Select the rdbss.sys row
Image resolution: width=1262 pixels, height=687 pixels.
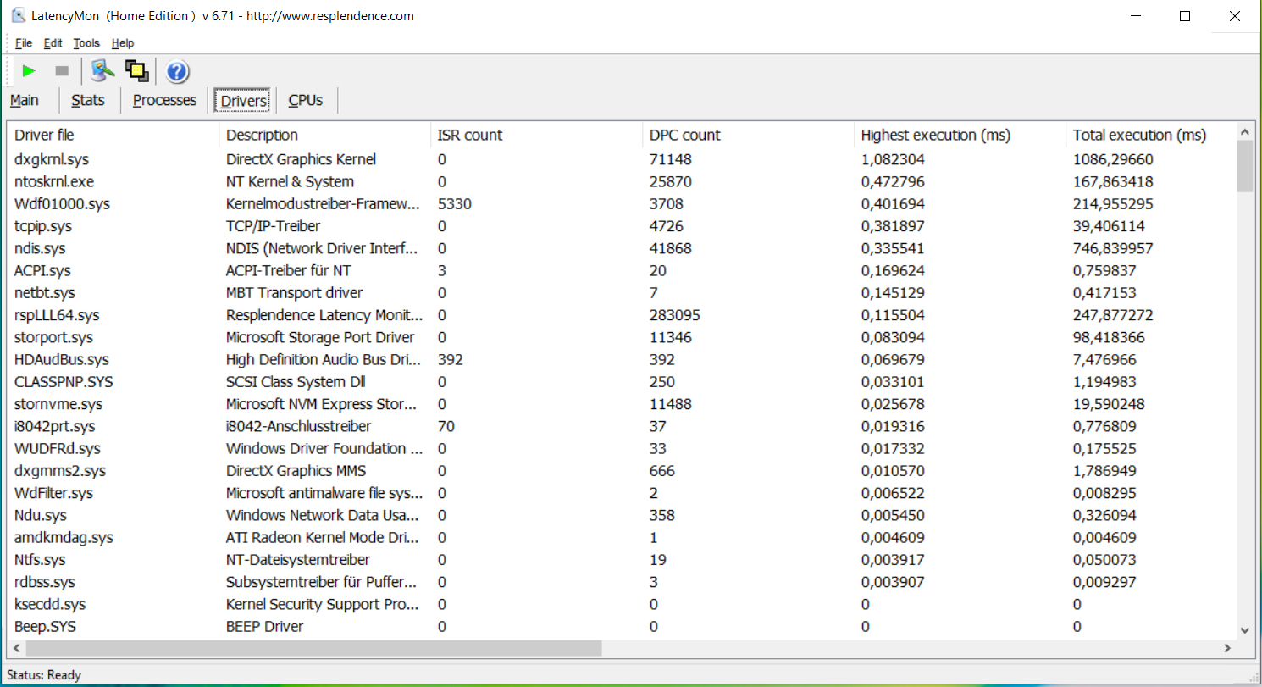[x=623, y=582]
